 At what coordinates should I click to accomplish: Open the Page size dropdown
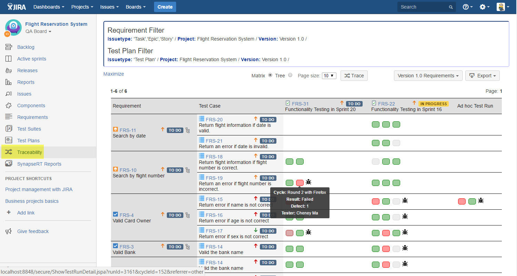(x=329, y=76)
